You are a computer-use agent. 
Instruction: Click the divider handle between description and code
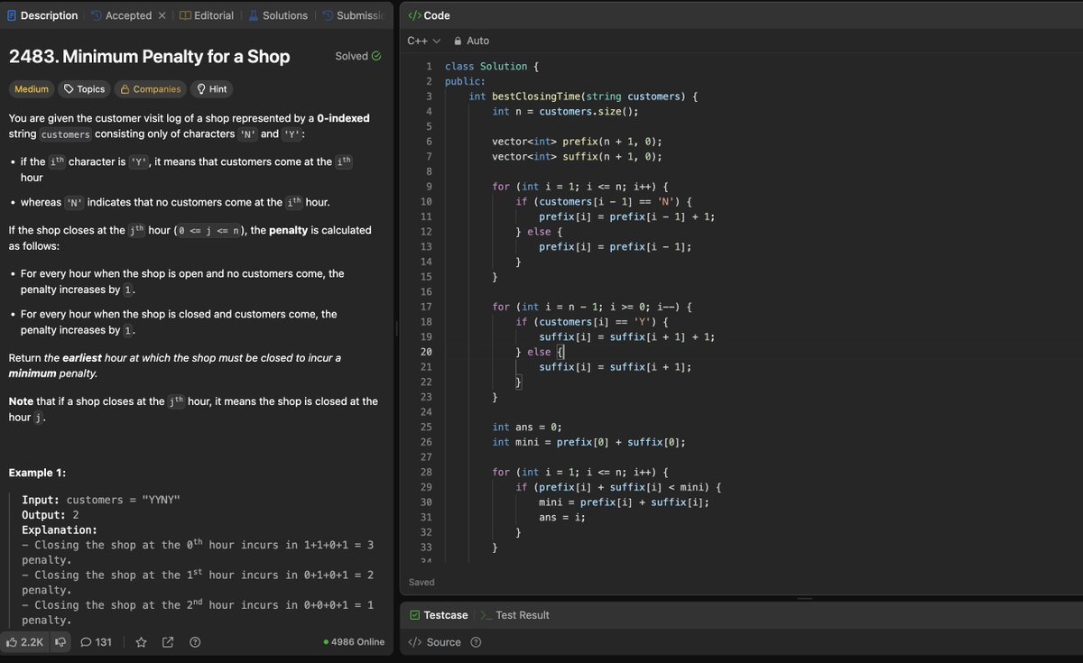point(396,328)
